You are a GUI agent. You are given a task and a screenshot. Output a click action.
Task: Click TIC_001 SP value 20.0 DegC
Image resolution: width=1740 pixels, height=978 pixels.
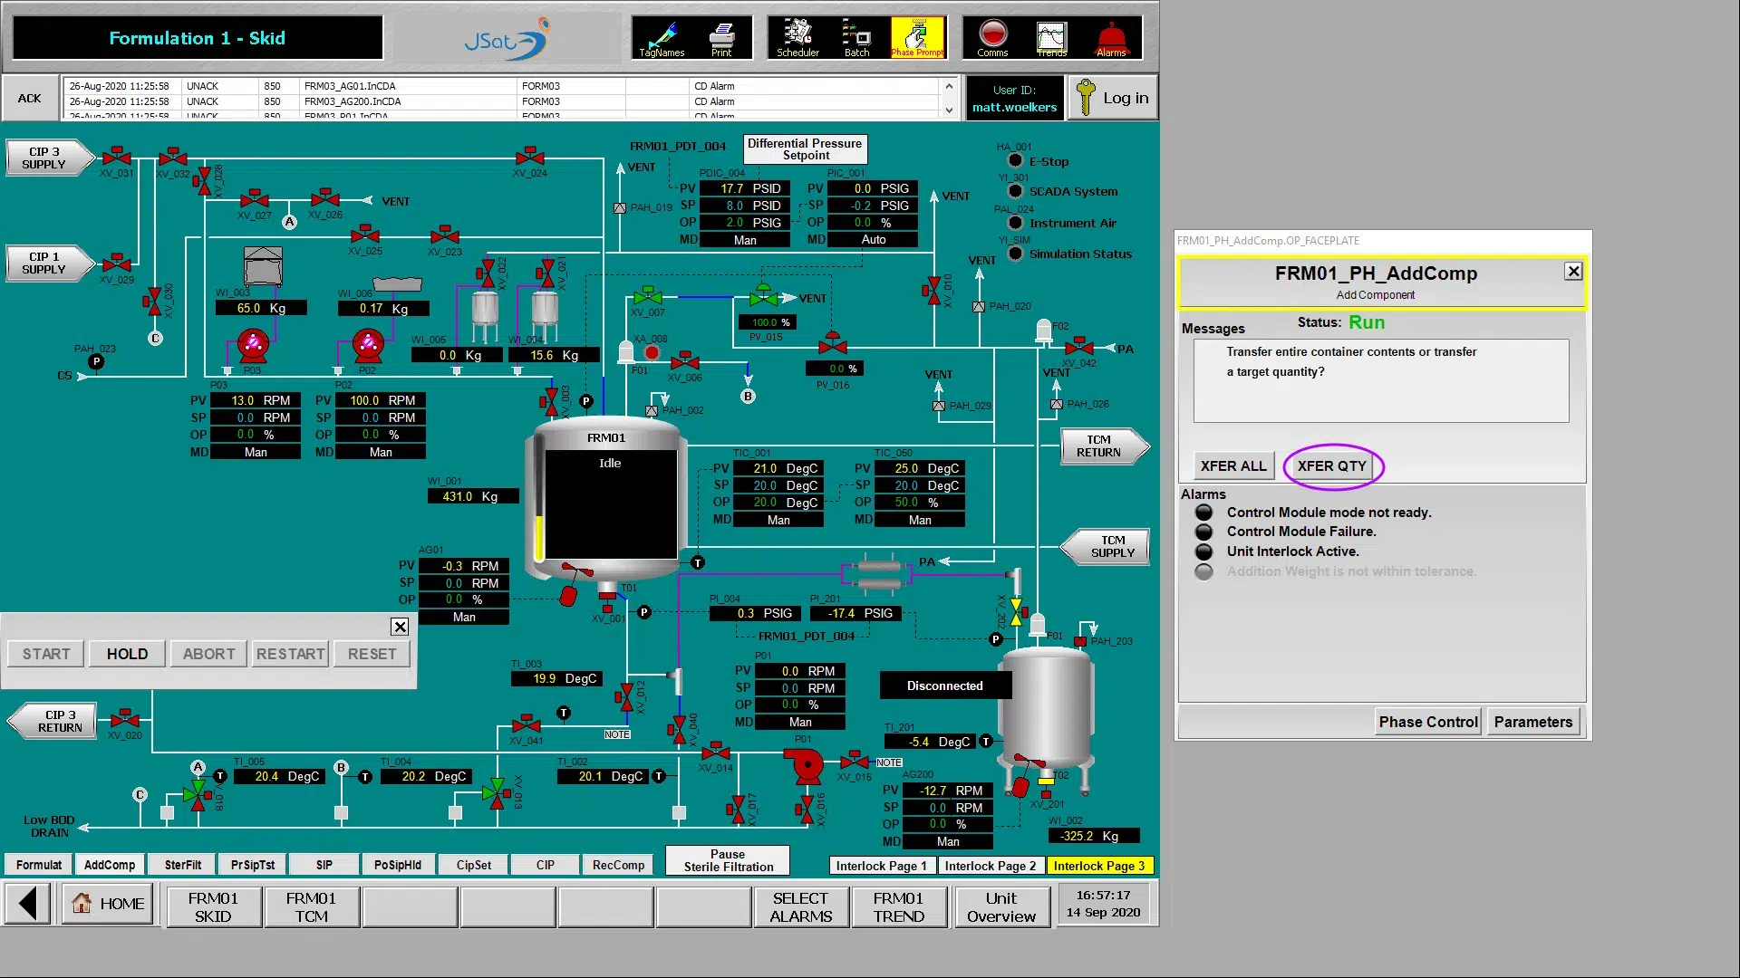pyautogui.click(x=778, y=485)
